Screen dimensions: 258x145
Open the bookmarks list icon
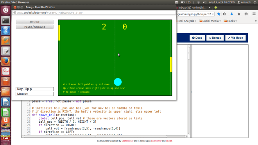[x=225, y=14]
